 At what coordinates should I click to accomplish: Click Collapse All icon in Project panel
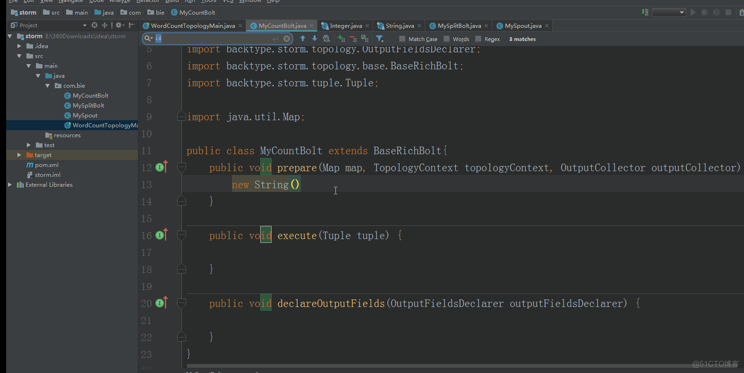point(104,25)
